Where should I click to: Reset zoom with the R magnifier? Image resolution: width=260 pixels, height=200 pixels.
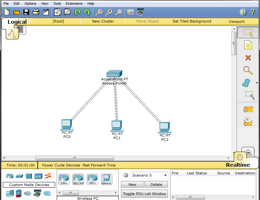pos(109,12)
